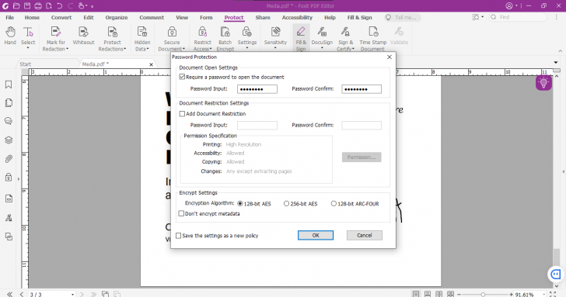This screenshot has height=297, width=566.
Task: Expand the user account dropdown
Action: (x=516, y=5)
